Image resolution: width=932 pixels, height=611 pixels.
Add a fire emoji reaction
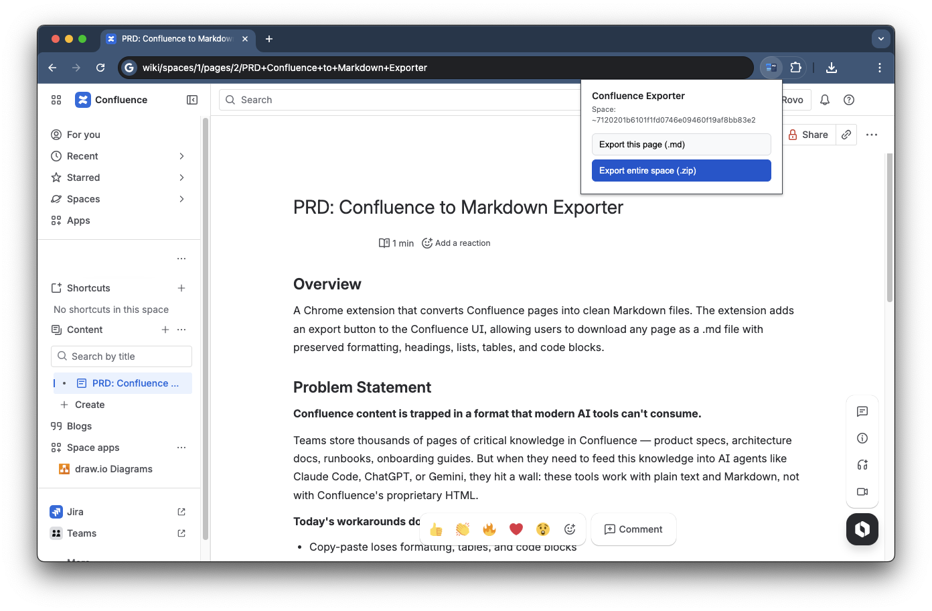tap(489, 529)
